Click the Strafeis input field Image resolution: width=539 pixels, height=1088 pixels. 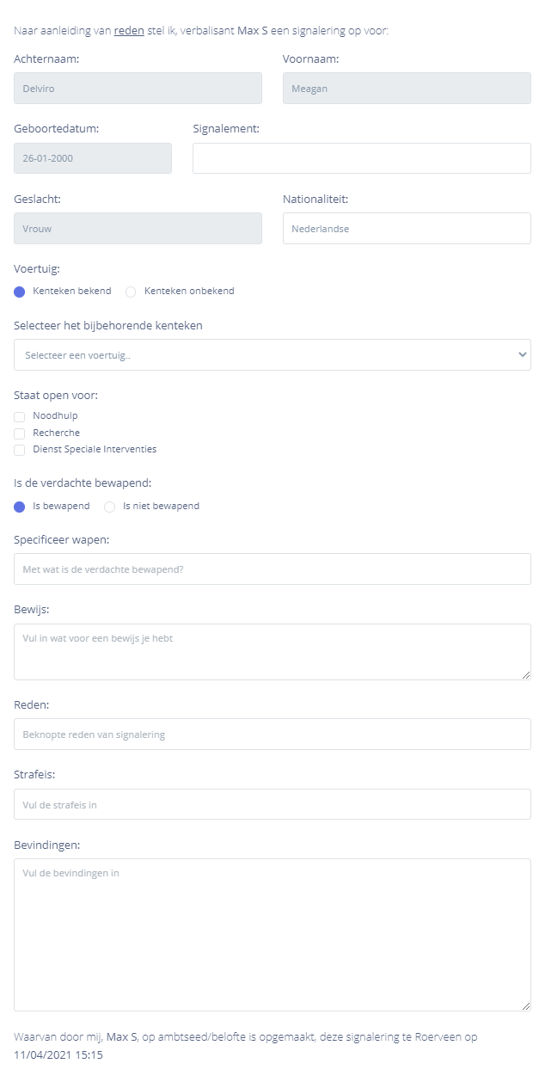pyautogui.click(x=272, y=805)
